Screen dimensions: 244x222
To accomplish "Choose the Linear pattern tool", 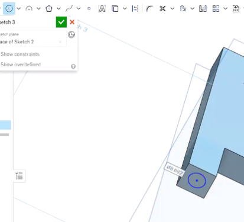I will pyautogui.click(x=216, y=8).
